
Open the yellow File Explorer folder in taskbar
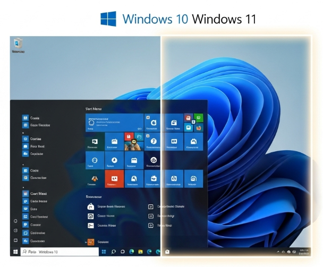140,252
